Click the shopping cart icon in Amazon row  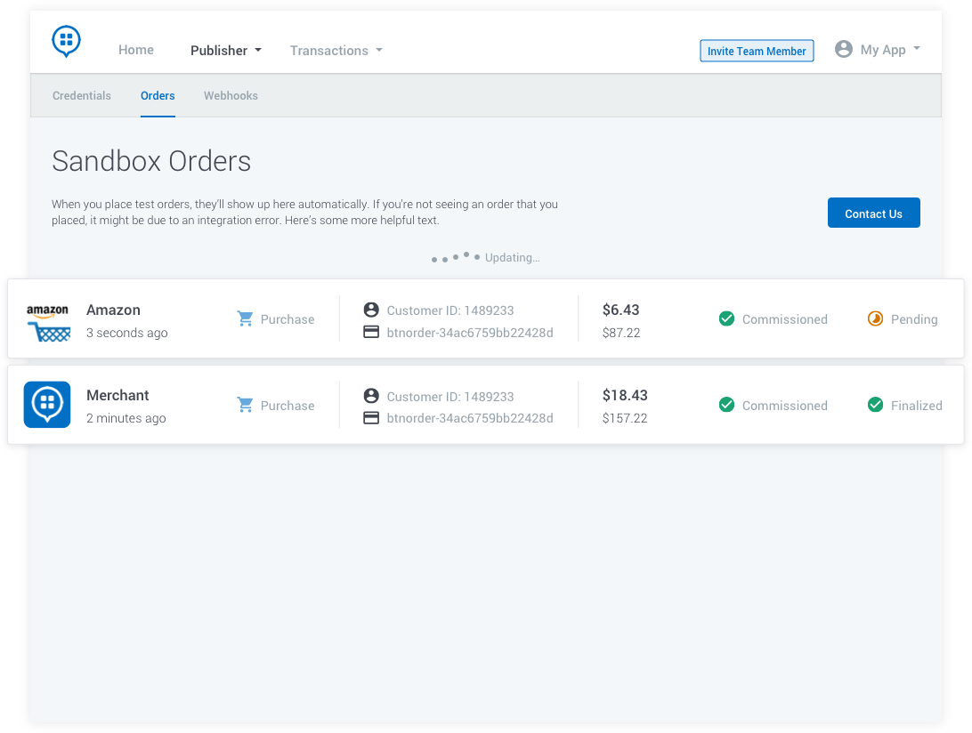[x=245, y=319]
